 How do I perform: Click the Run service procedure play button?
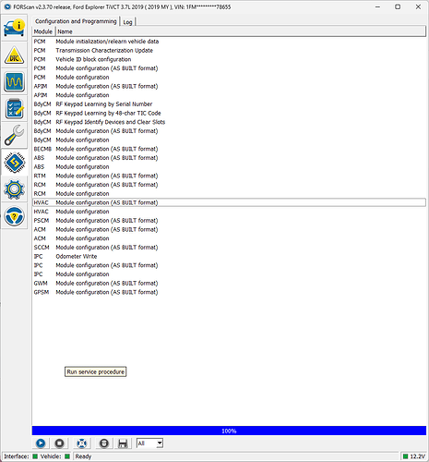41,444
